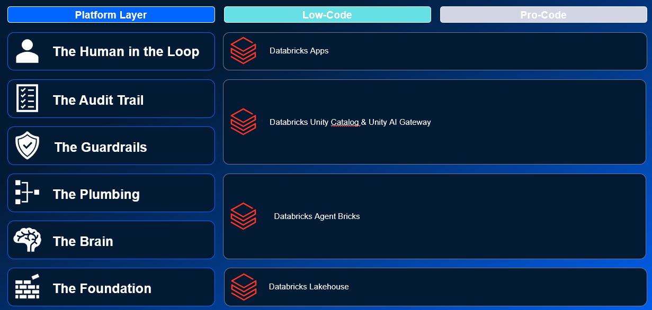Click The Foundation label
The width and height of the screenshot is (652, 310).
click(102, 288)
